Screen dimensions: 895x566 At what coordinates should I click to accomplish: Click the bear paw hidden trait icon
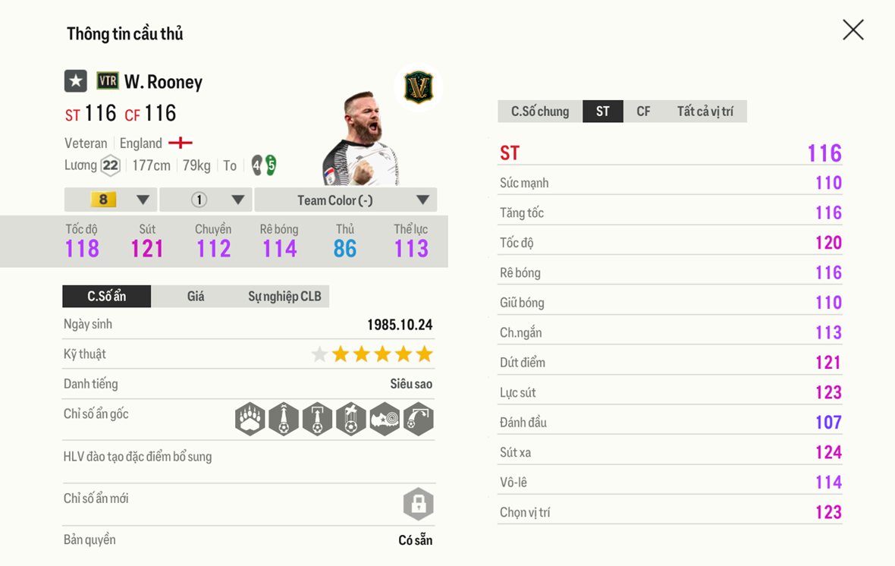click(x=250, y=419)
